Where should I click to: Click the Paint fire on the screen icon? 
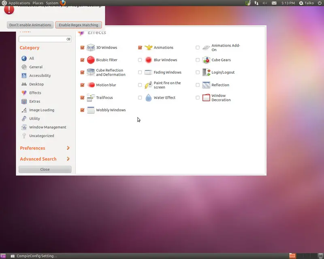pyautogui.click(x=148, y=85)
